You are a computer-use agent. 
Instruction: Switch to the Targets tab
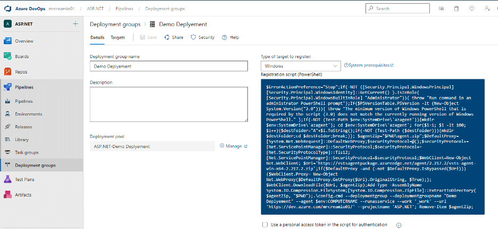(118, 37)
